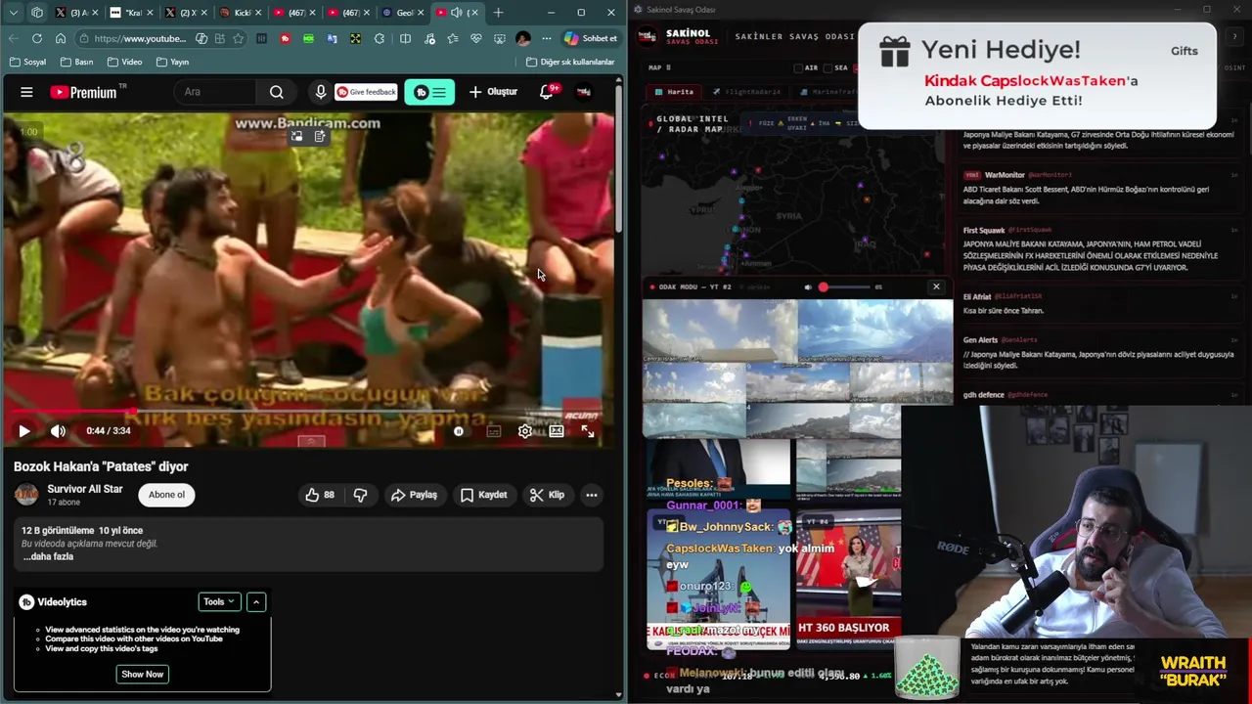Open the TubeBuddy menu button
This screenshot has width=1252, height=704.
429,92
